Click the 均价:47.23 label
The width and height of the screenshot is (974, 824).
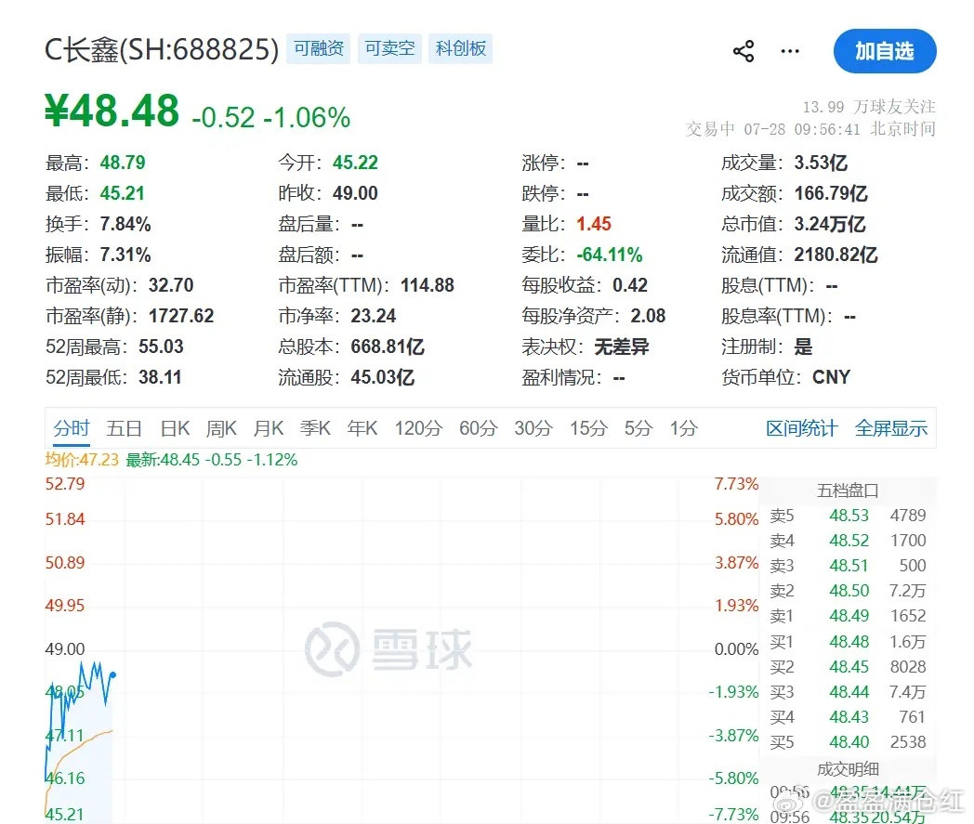(82, 460)
